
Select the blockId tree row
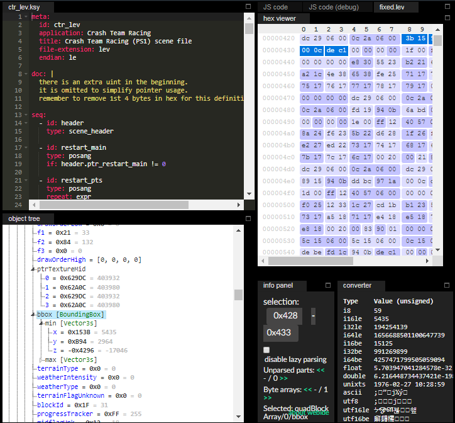coord(72,405)
